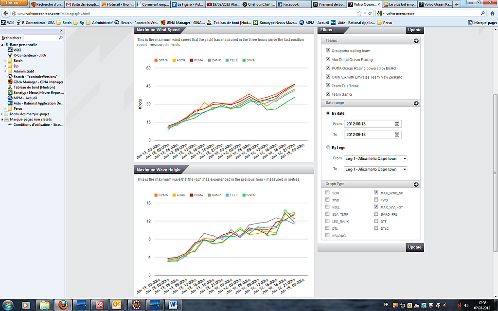The height and width of the screenshot is (311, 498).
Task: Click search magnifier in the search box
Action: coord(483,13)
